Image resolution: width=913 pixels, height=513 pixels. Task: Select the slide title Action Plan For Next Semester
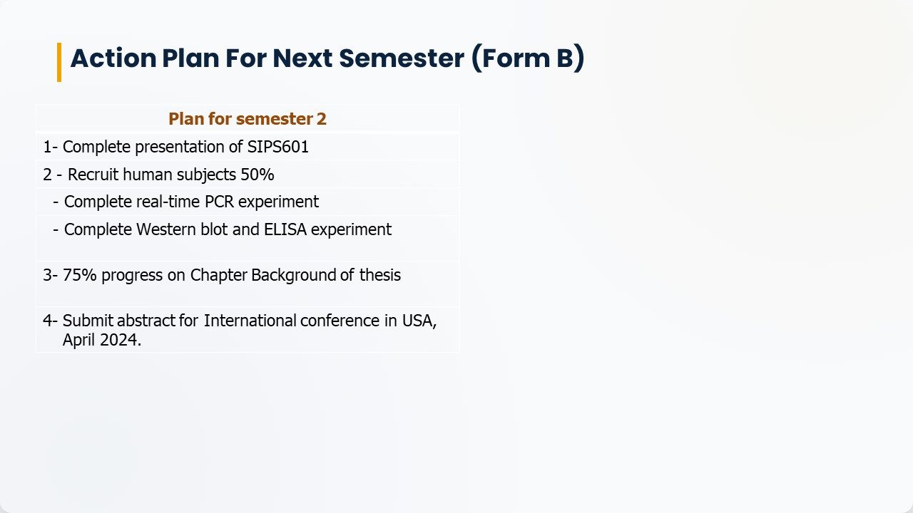click(x=327, y=59)
